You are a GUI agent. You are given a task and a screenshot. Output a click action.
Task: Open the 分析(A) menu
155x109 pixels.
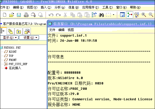[60, 7]
